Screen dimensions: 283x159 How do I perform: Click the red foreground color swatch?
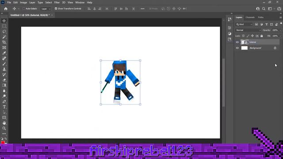(3, 143)
